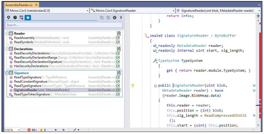Select ReadConstantSignature in the Signature list
The width and height of the screenshot is (264, 134).
click(x=30, y=82)
